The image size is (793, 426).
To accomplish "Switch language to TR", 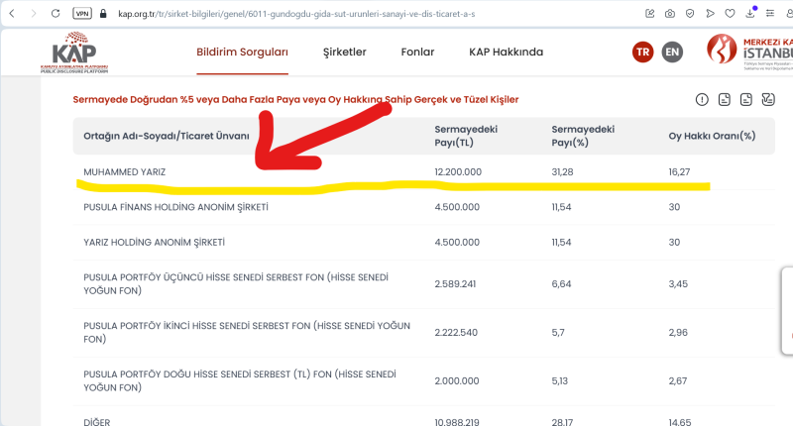I will (644, 53).
